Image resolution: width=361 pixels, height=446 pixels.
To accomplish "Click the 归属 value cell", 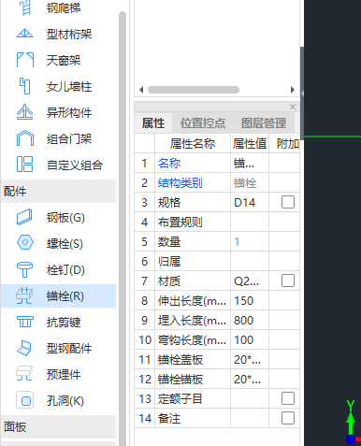I will click(x=250, y=261).
